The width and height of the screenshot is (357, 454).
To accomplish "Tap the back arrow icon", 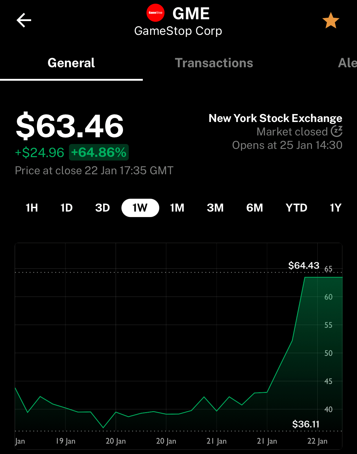I will (24, 20).
